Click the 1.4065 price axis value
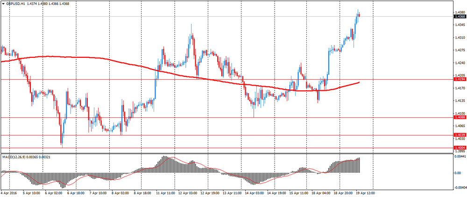467x197 pixels. point(459,126)
